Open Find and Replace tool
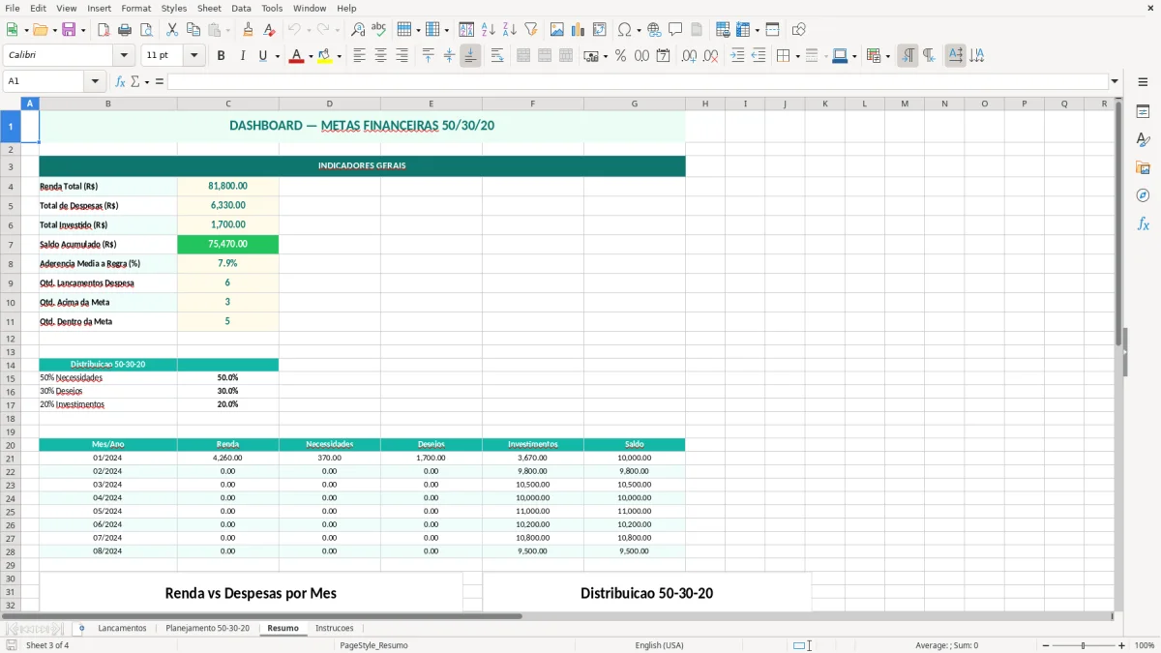Screen dimensions: 1161x653 358,30
